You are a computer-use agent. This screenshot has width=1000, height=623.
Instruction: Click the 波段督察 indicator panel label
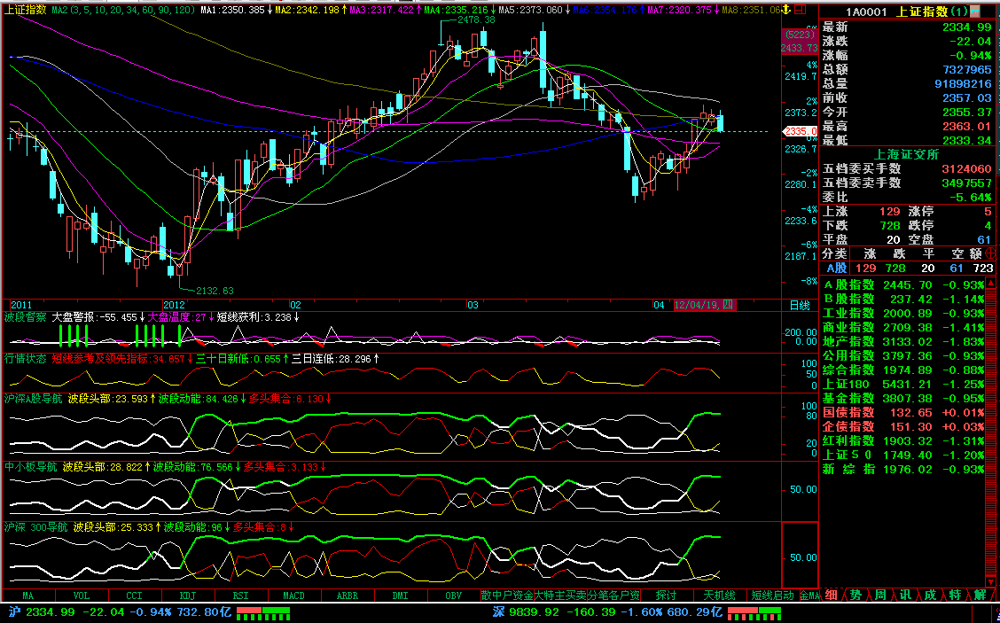(x=26, y=317)
